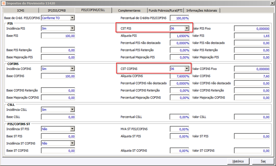Select the Valor PIS field
Viewport: 276px width, 166px height.
coord(252,36)
